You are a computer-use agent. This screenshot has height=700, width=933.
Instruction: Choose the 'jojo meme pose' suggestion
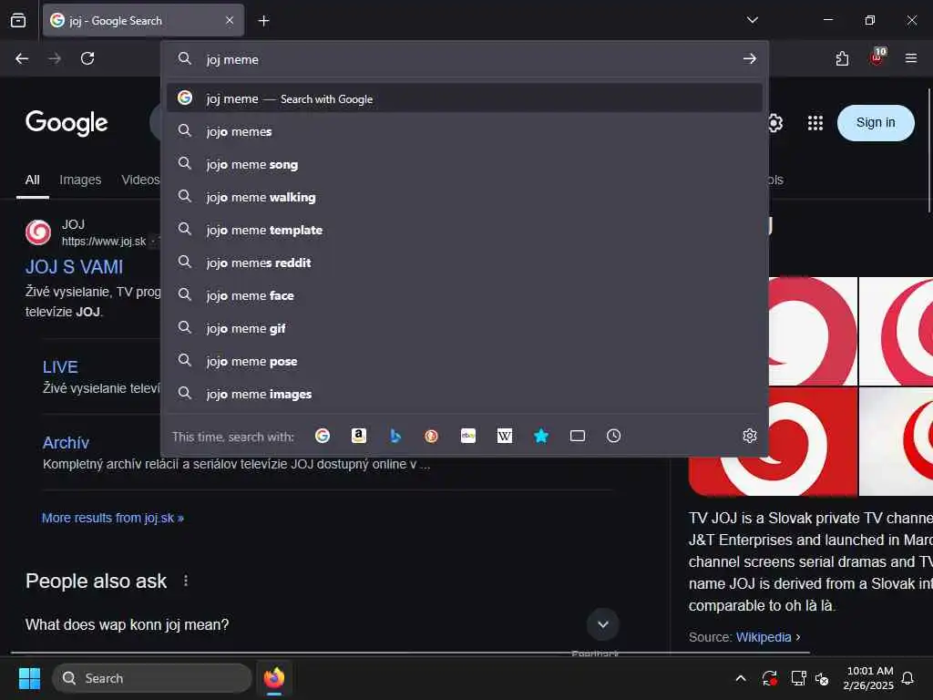pos(464,361)
